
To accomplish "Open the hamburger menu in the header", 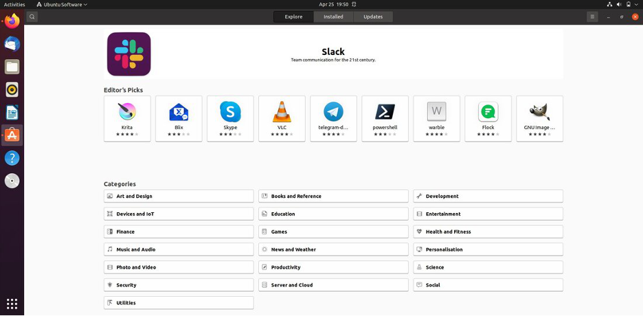I will (592, 16).
